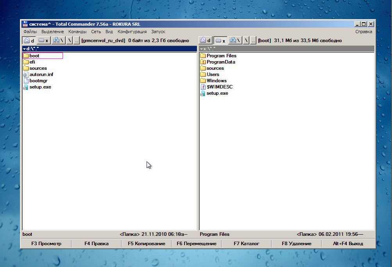Select the $WIMDESC file in right panel
Screen dimensions: 392x267
pyautogui.click(x=219, y=87)
